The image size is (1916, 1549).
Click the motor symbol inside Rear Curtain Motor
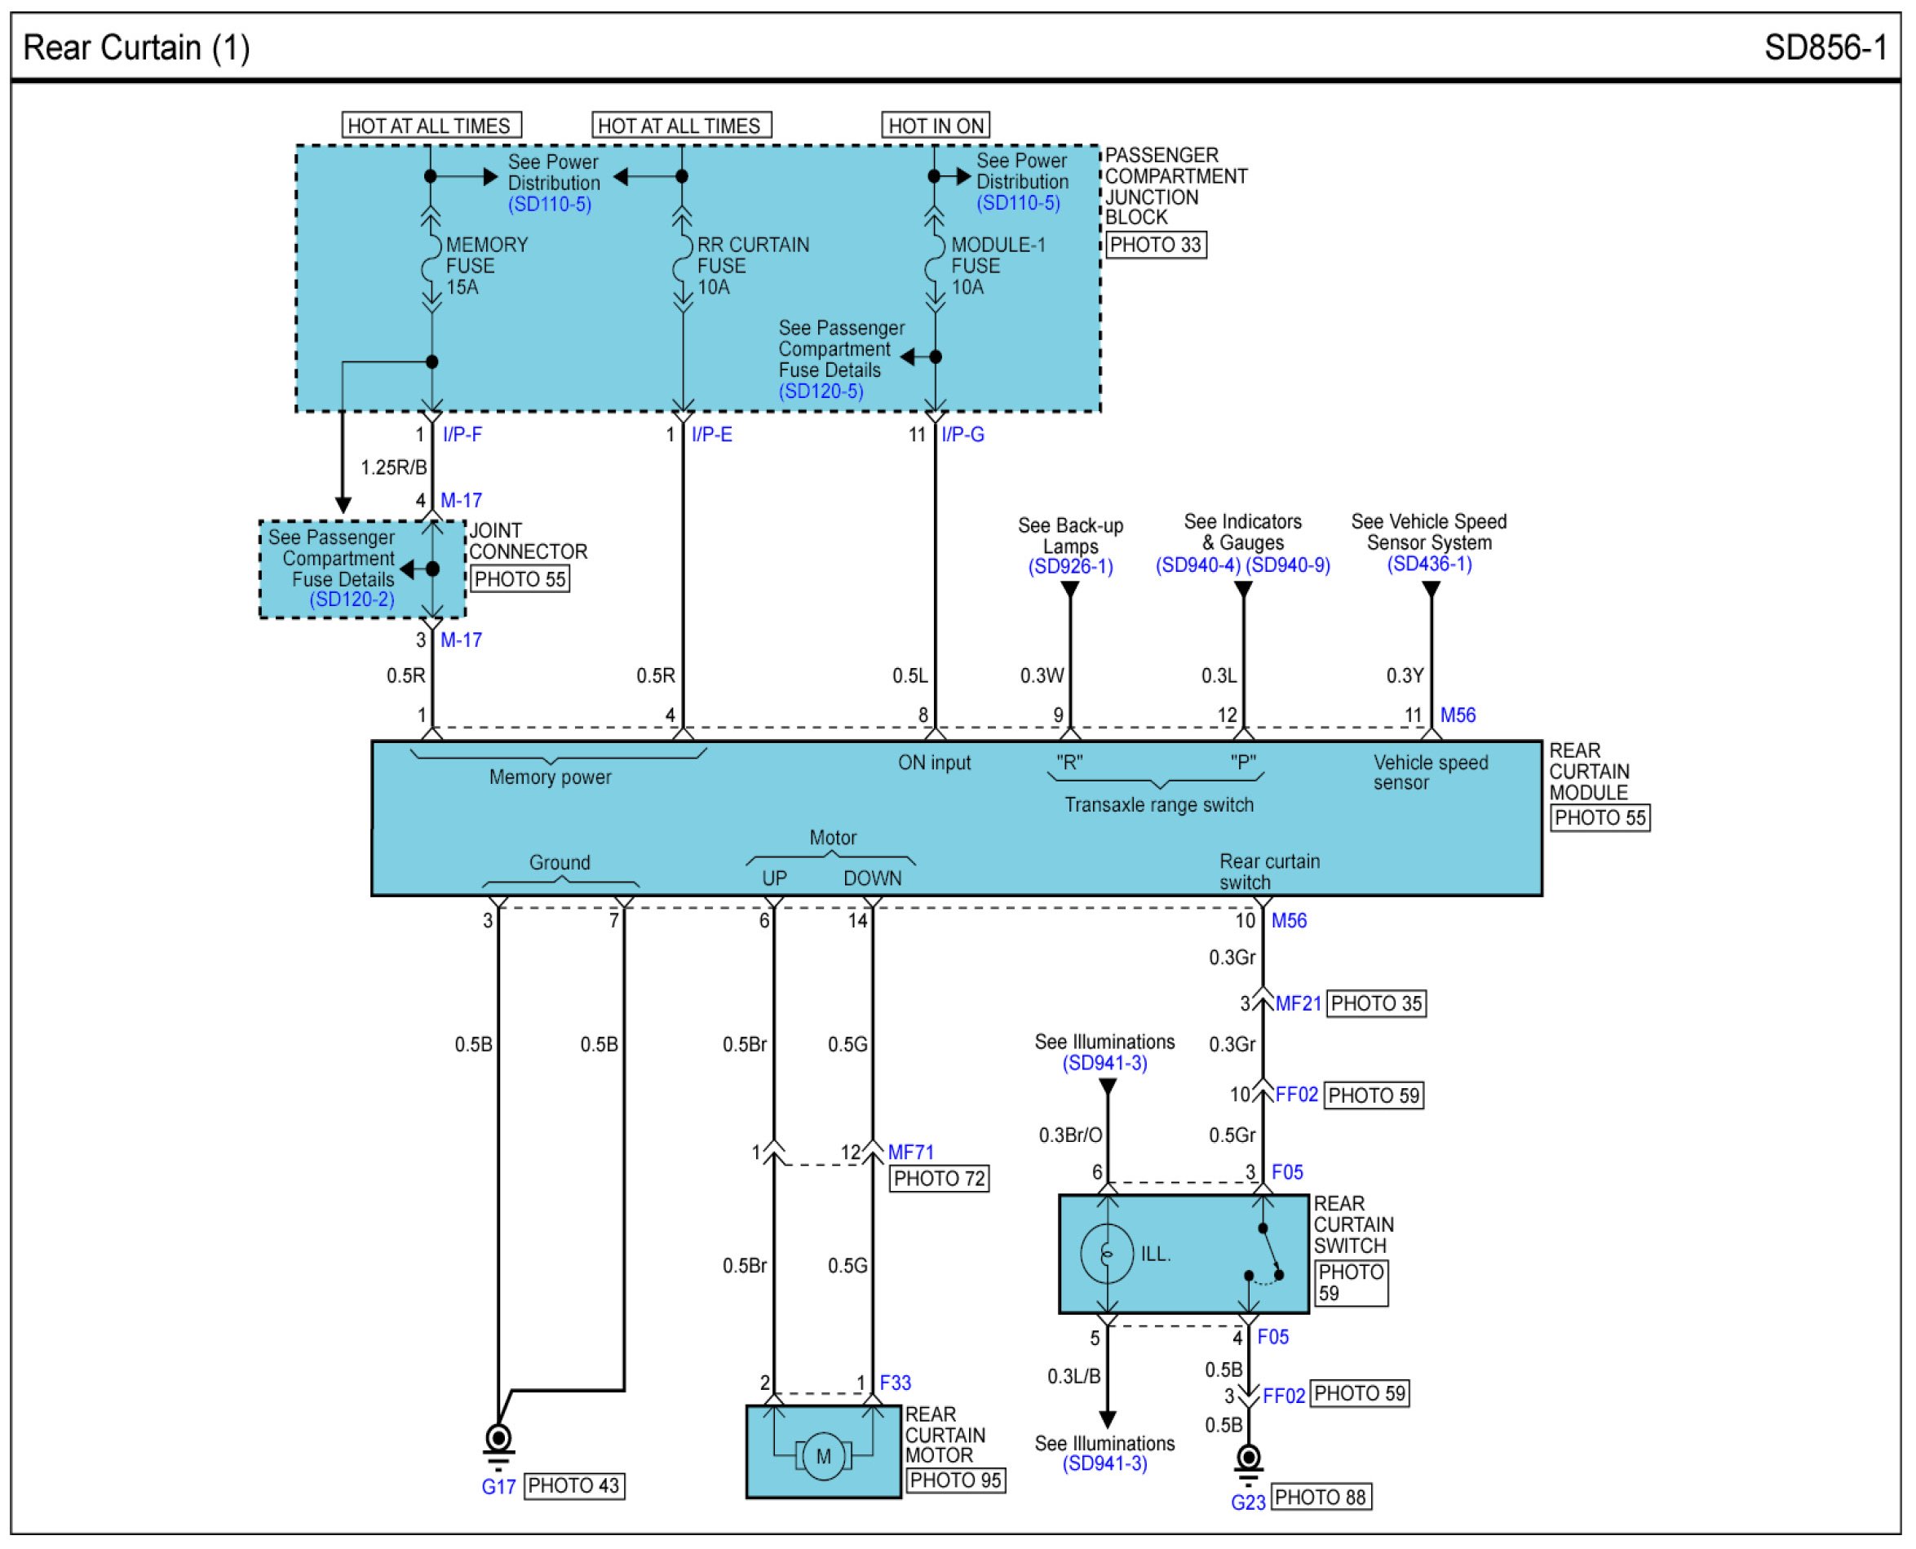pos(822,1456)
